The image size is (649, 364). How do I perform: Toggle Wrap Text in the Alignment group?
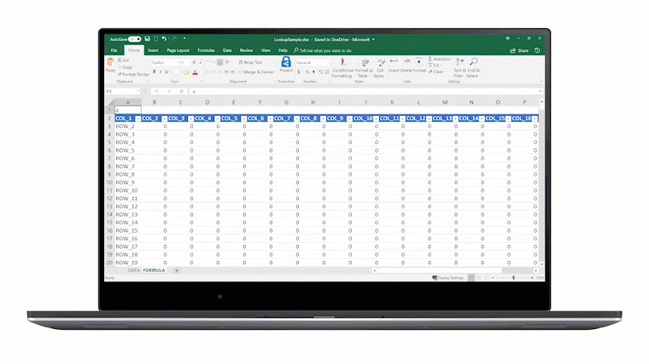coord(250,62)
